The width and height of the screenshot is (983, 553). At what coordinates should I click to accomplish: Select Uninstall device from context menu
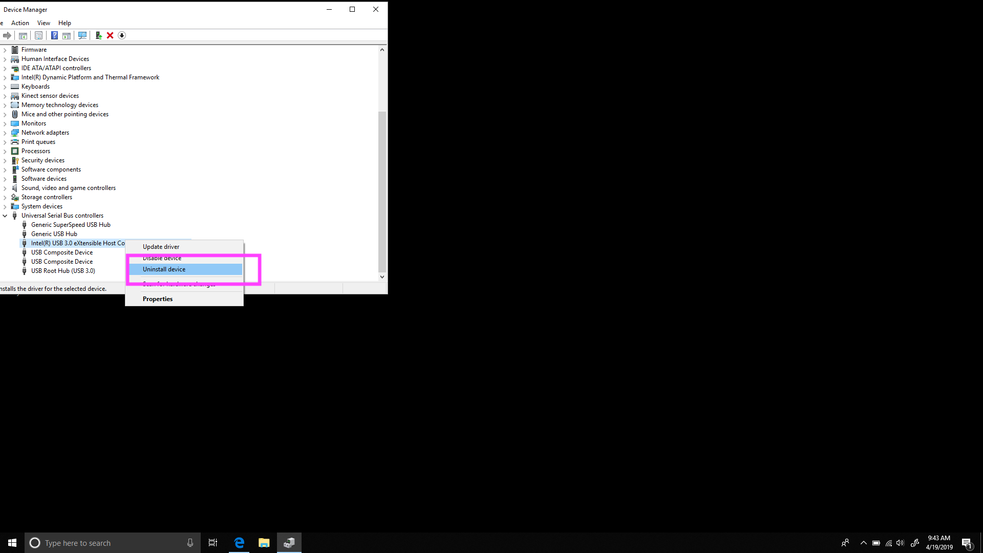164,269
